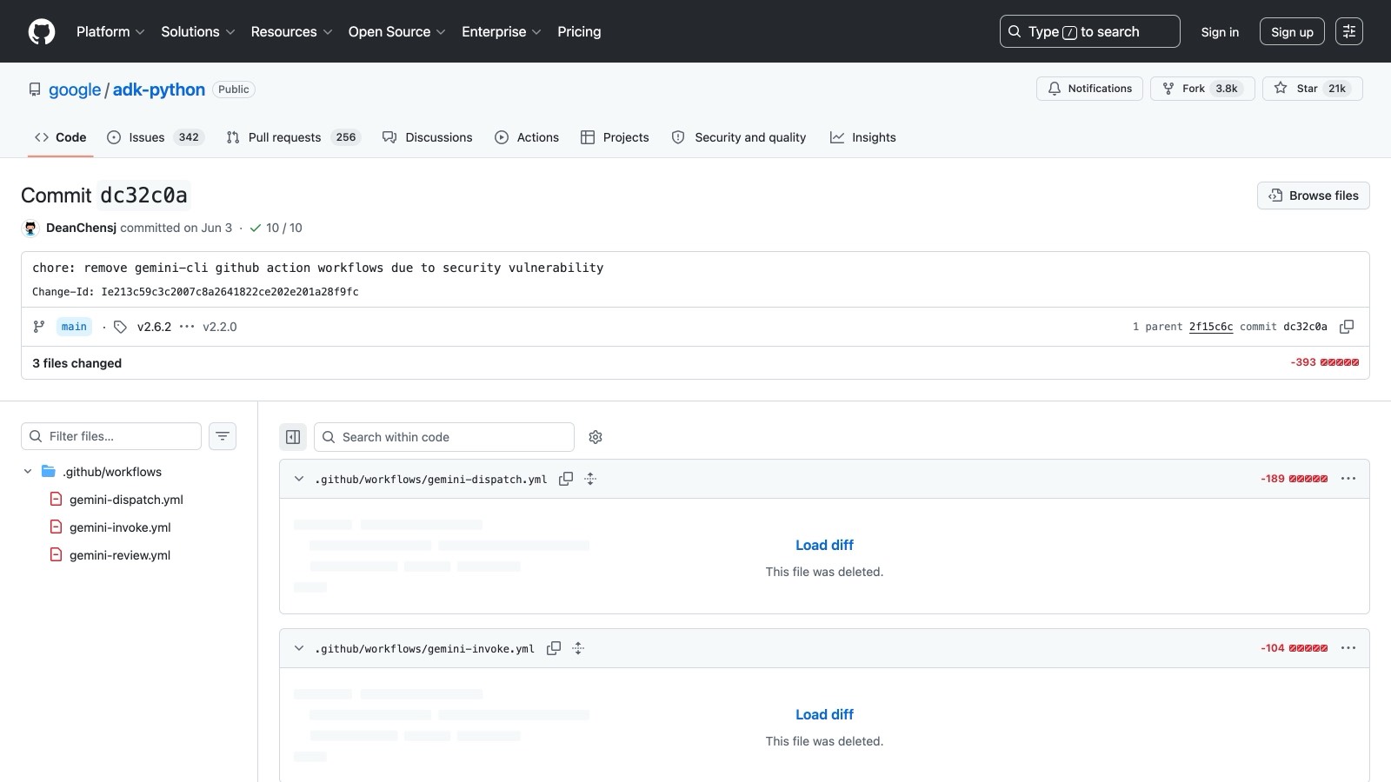Open the GitHub homepage logo
Screen dimensions: 1391x782
(42, 31)
